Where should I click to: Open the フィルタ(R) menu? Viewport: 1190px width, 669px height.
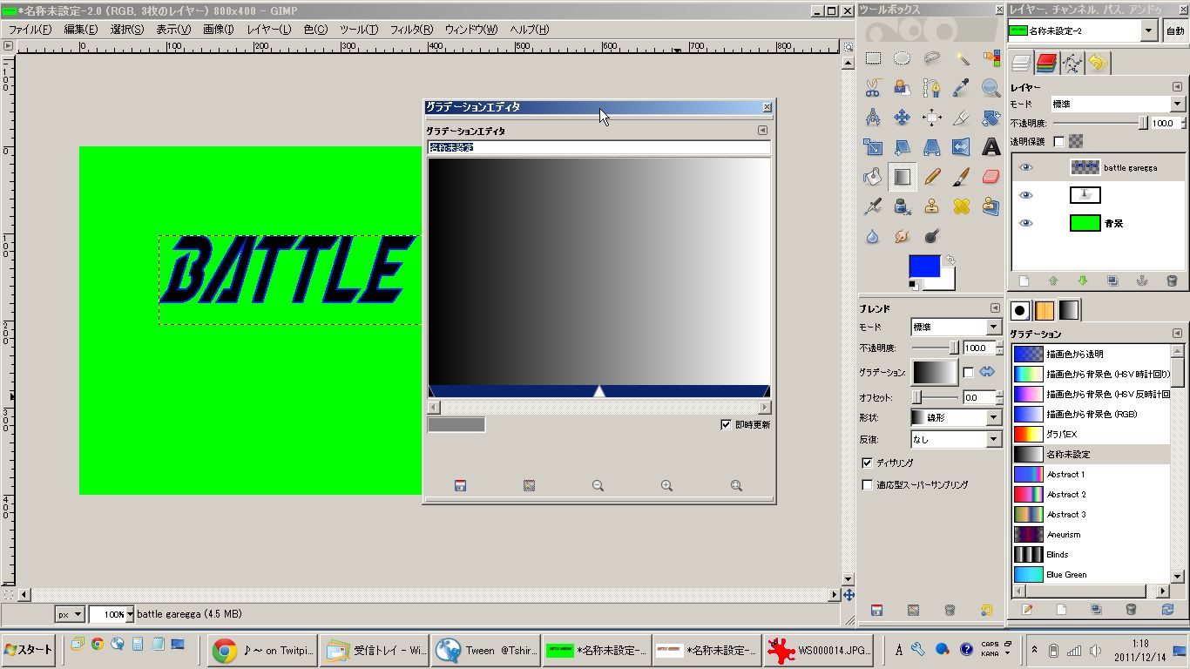pyautogui.click(x=411, y=29)
